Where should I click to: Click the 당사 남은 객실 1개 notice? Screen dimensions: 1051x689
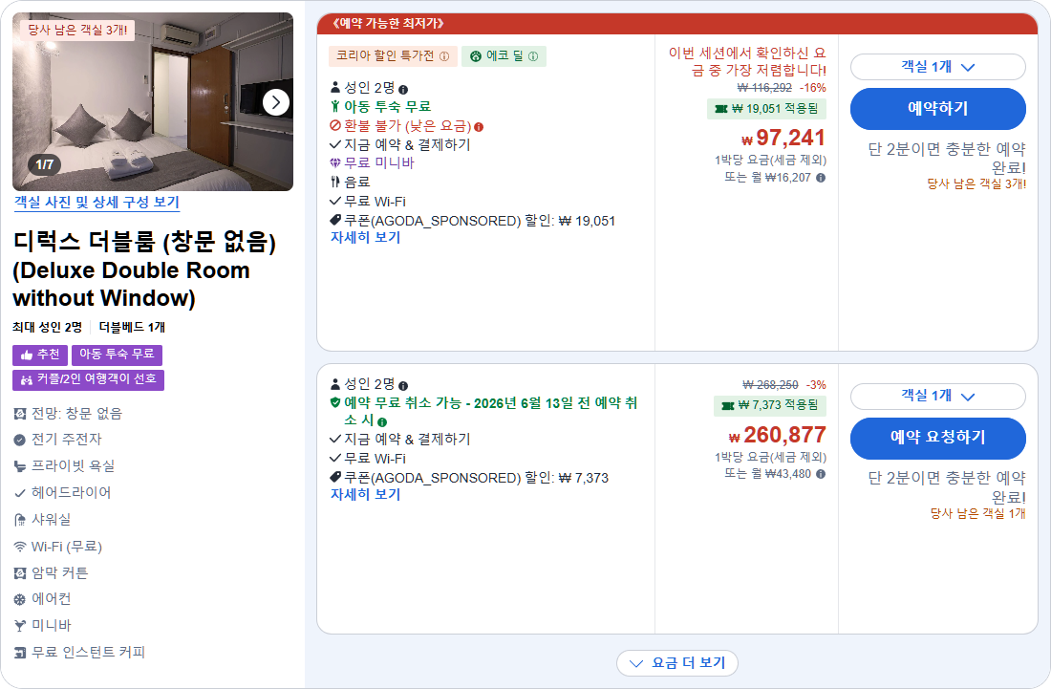pos(978,513)
